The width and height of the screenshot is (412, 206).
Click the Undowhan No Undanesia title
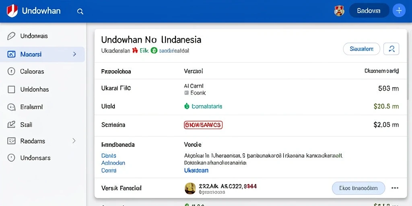tap(151, 40)
